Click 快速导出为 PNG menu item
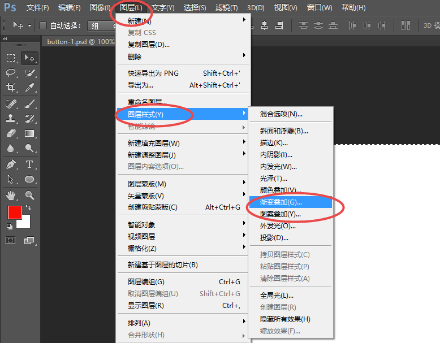 (x=183, y=73)
